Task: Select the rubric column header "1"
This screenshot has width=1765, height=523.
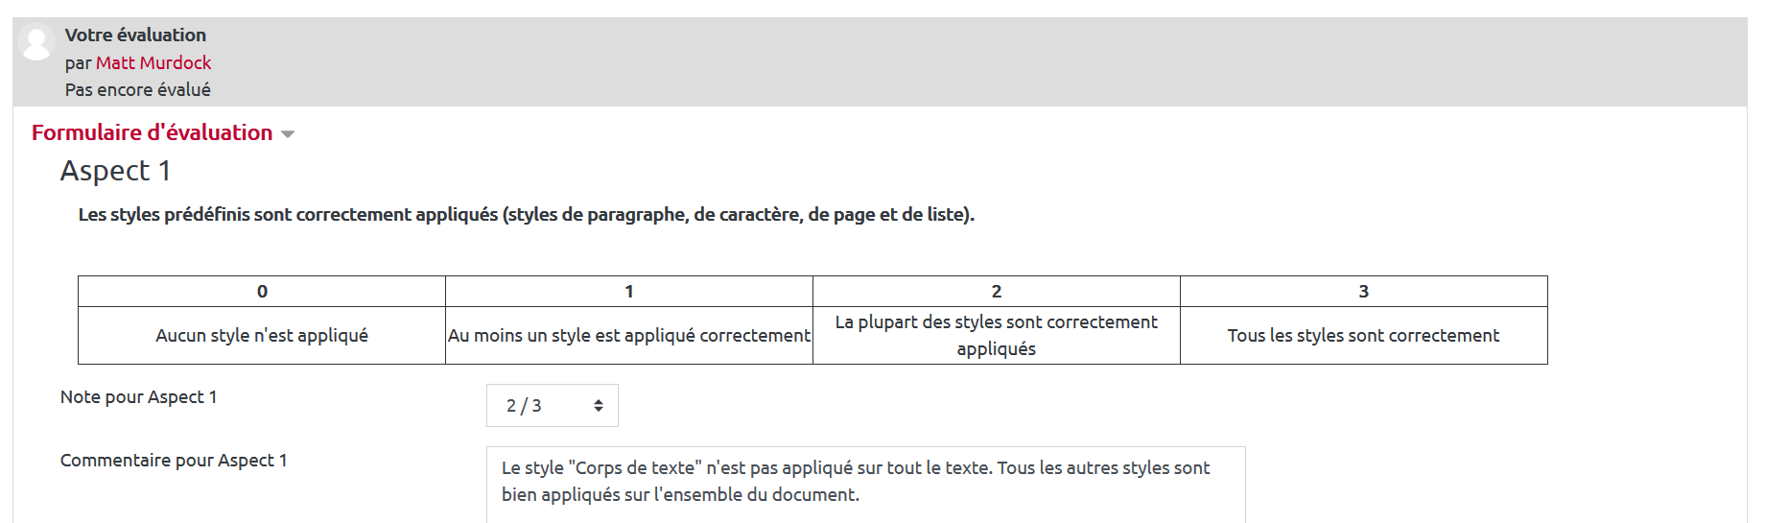Action: point(629,292)
